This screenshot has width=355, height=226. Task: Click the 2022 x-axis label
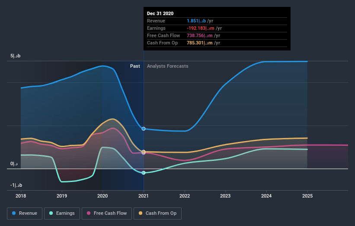185,196
